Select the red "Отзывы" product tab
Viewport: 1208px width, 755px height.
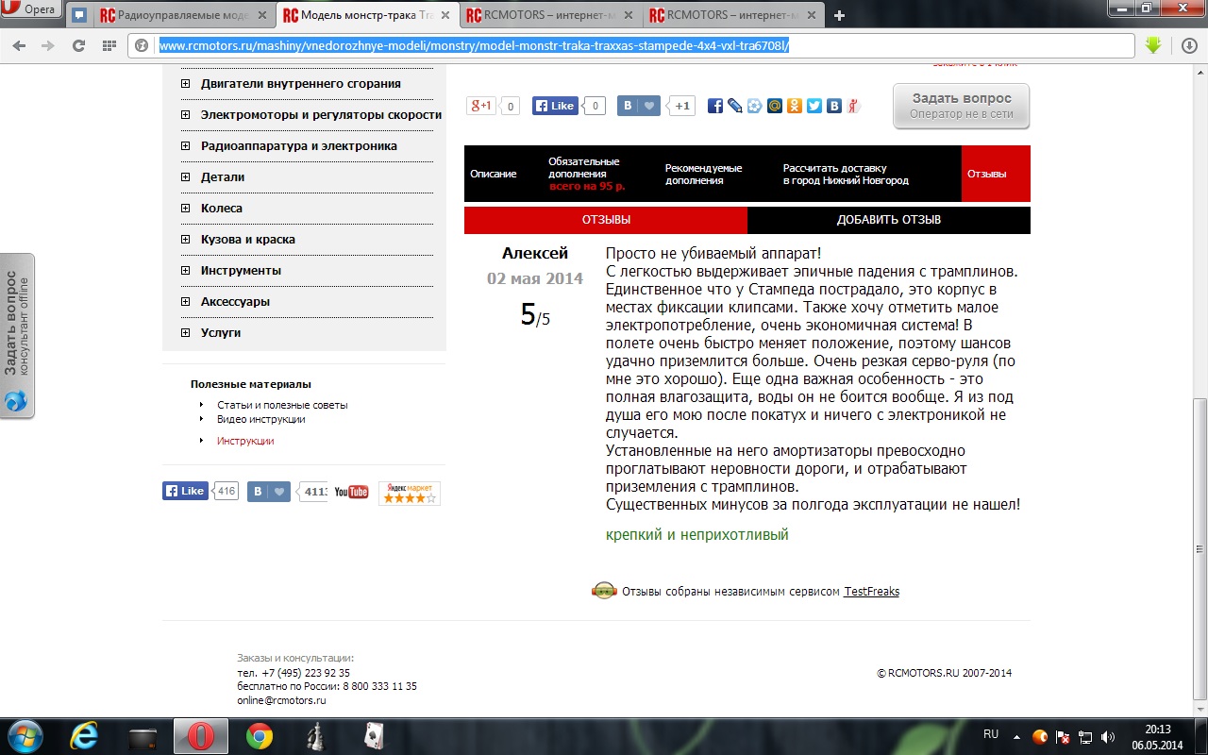click(996, 174)
